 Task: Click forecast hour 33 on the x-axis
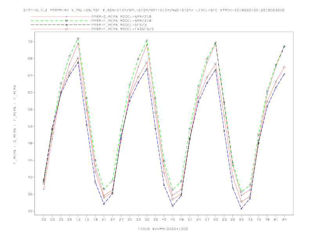pos(138,219)
